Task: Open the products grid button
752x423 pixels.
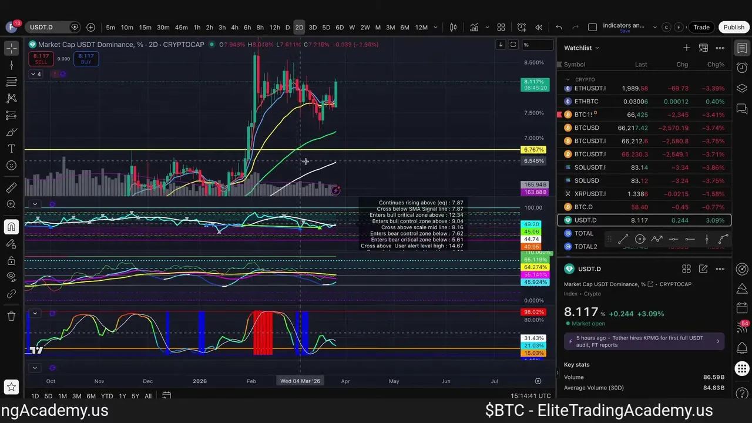Action: click(x=742, y=369)
